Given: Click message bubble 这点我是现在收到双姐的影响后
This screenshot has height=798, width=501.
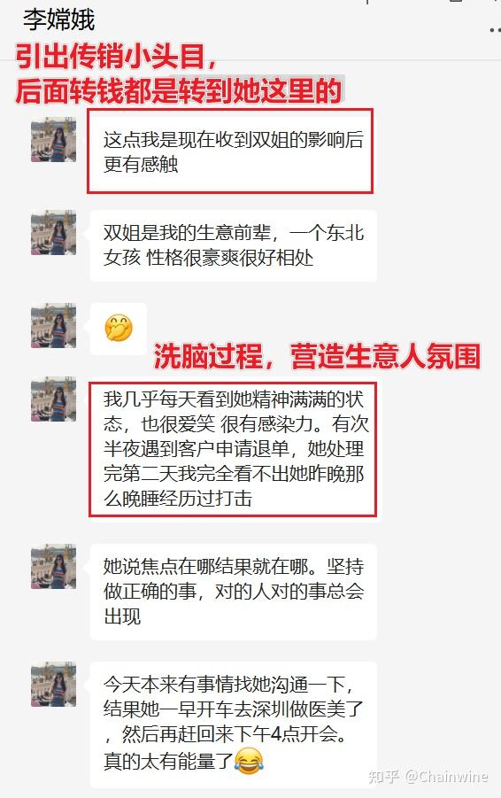Looking at the screenshot, I should (x=233, y=151).
